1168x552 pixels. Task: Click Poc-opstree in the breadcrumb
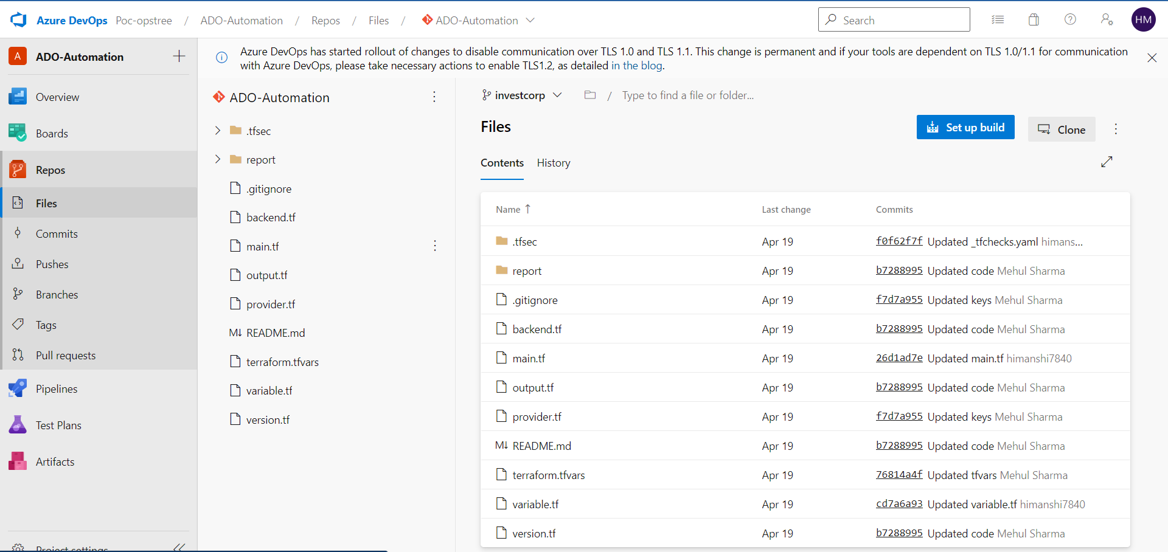coord(144,20)
